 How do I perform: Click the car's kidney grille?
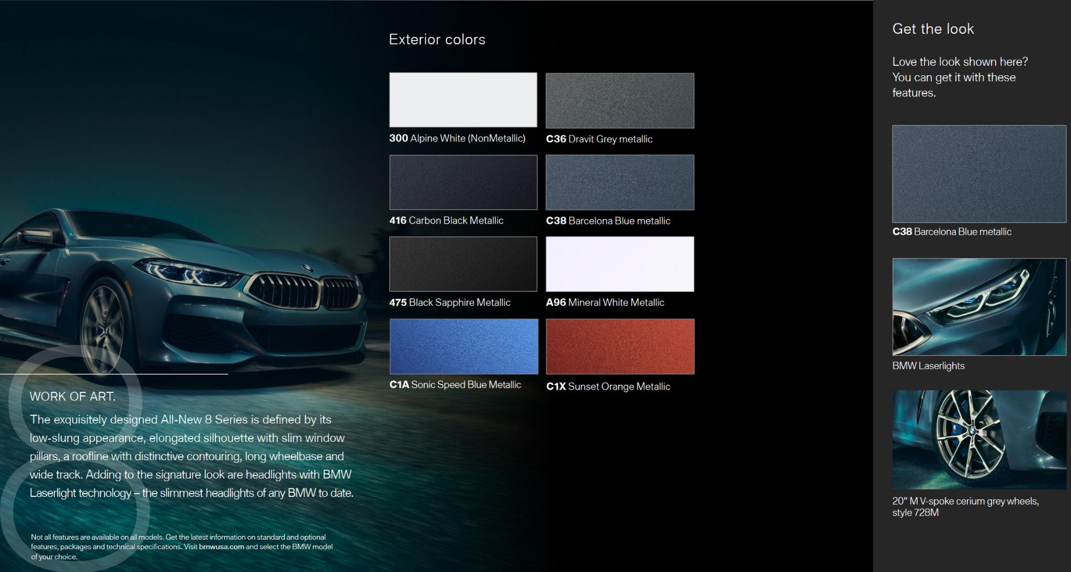pyautogui.click(x=303, y=290)
